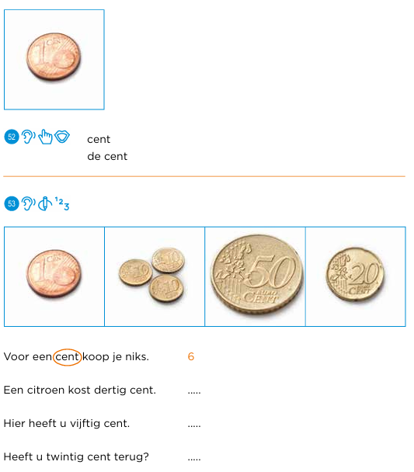Screen dimensions: 414x472
Task: Click the 123 numbering icon in exercise 53
Action: [62, 203]
